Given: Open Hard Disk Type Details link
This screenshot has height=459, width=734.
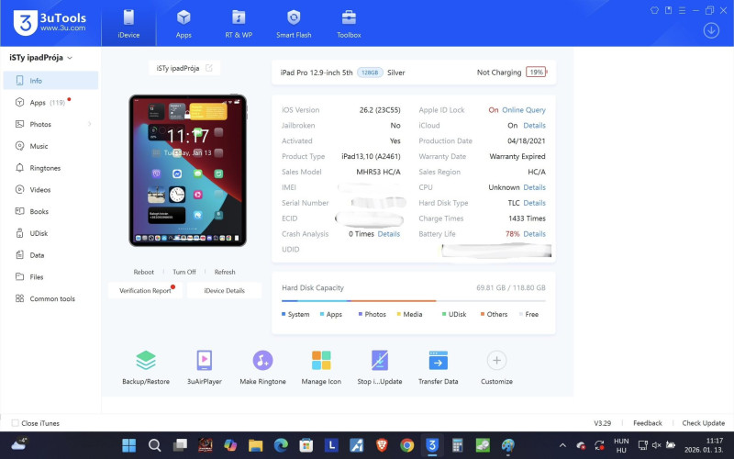Looking at the screenshot, I should coord(534,203).
